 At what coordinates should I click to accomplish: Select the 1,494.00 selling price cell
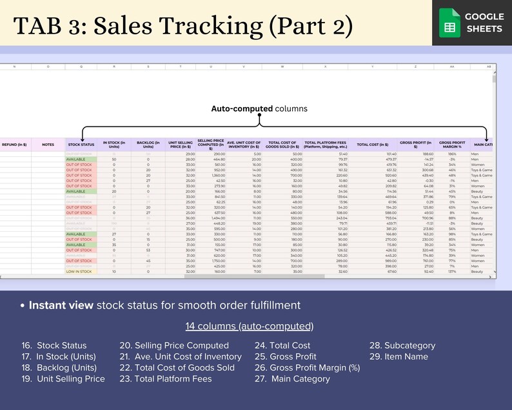pos(211,218)
